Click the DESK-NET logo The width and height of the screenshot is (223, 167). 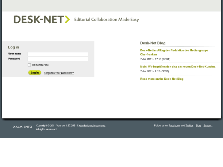tap(42, 19)
